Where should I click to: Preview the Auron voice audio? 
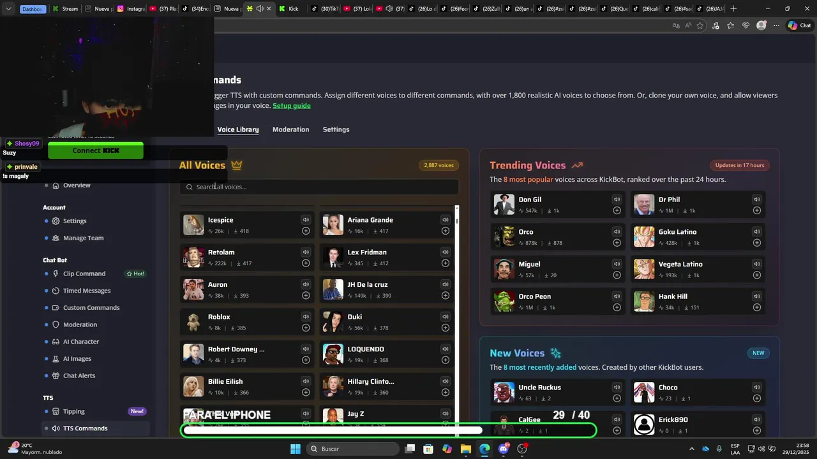click(306, 284)
